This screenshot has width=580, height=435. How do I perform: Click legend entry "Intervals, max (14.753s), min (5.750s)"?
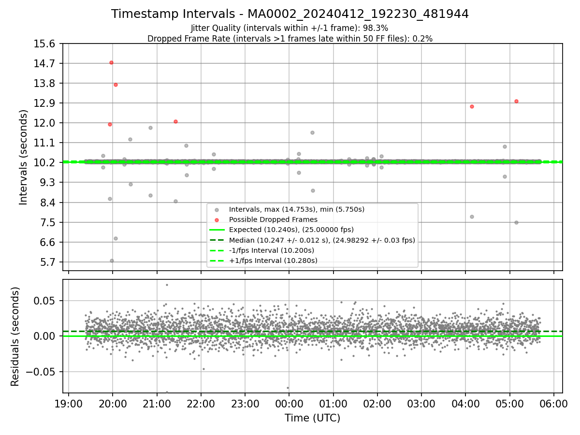pos(297,209)
